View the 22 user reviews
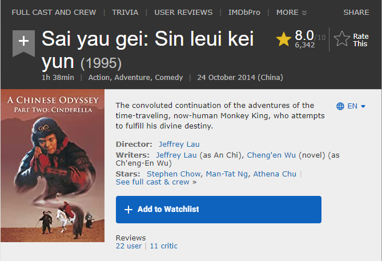The image size is (382, 261). [128, 246]
